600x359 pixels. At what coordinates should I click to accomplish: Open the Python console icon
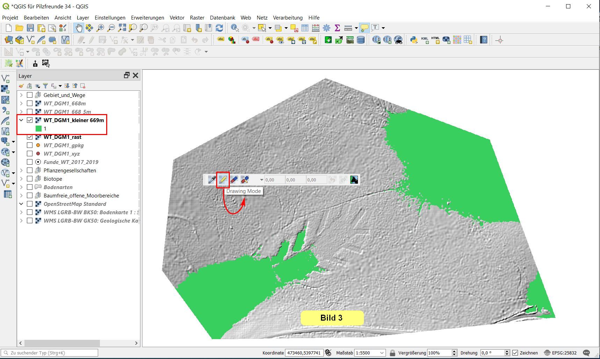click(x=414, y=40)
